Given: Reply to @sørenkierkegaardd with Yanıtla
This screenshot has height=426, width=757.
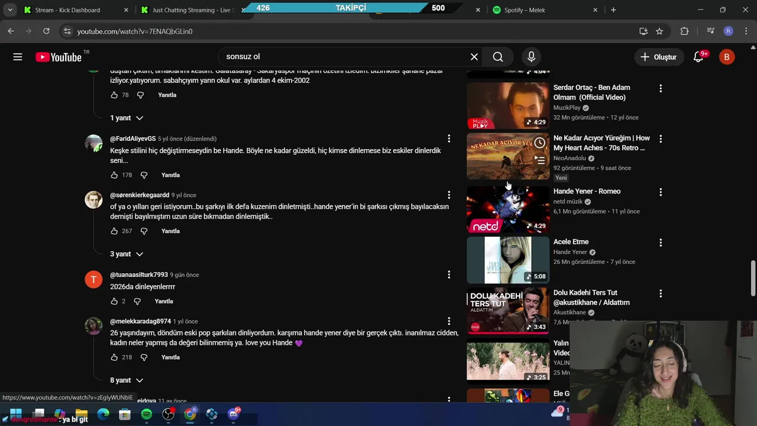Looking at the screenshot, I should click(170, 231).
